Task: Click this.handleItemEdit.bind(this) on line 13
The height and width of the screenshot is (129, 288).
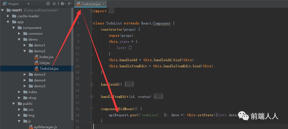Action: click(x=183, y=66)
